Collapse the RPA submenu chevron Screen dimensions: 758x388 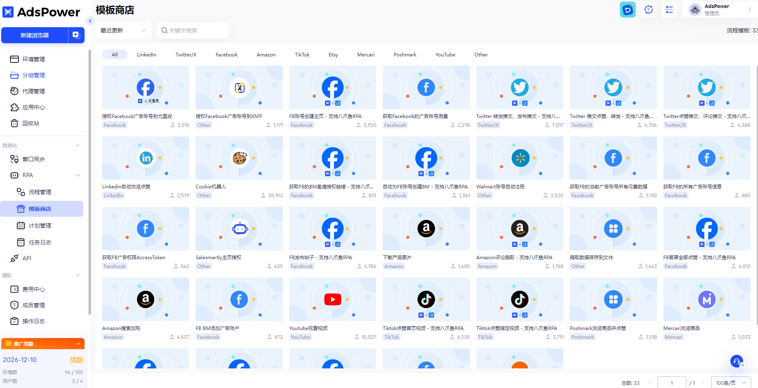(x=78, y=175)
